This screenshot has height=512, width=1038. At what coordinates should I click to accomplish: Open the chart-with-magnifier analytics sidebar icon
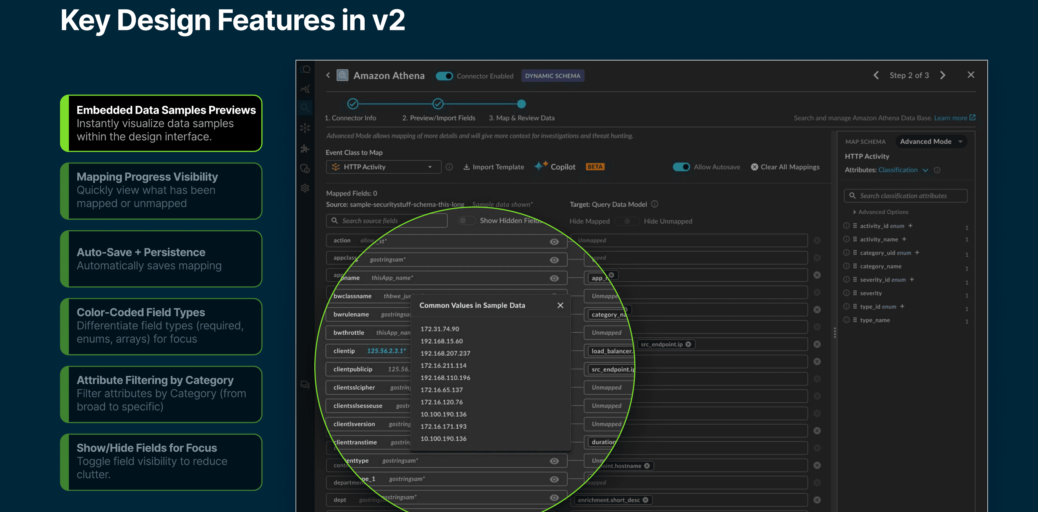(305, 89)
